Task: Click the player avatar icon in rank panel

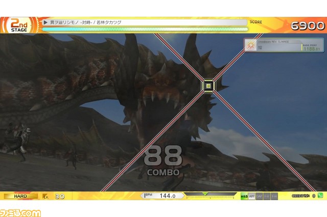Action: pyautogui.click(x=251, y=46)
